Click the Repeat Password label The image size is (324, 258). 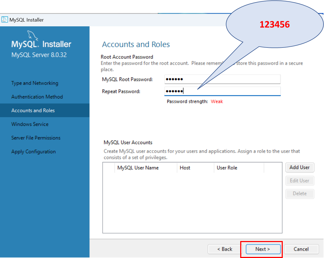(x=121, y=92)
